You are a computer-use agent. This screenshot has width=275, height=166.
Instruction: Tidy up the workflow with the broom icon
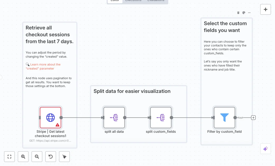point(64,157)
